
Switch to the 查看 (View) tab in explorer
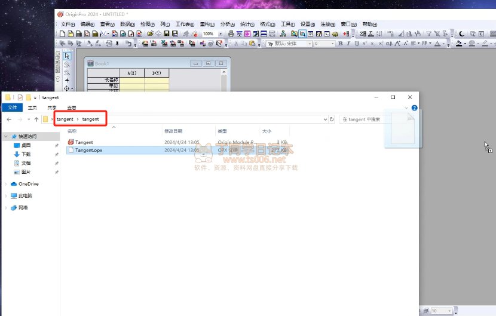point(72,108)
